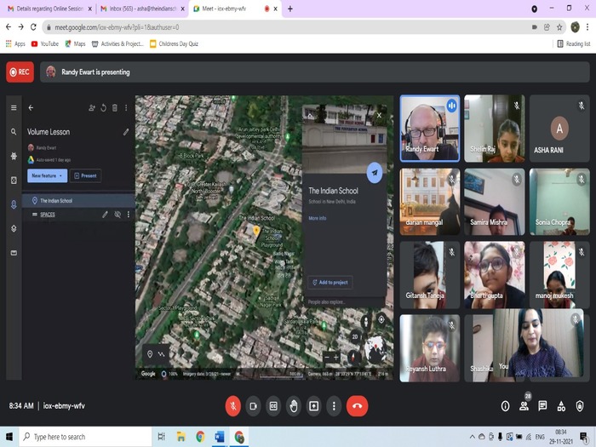Image resolution: width=596 pixels, height=447 pixels.
Task: Click the map compass control
Action: [353, 357]
